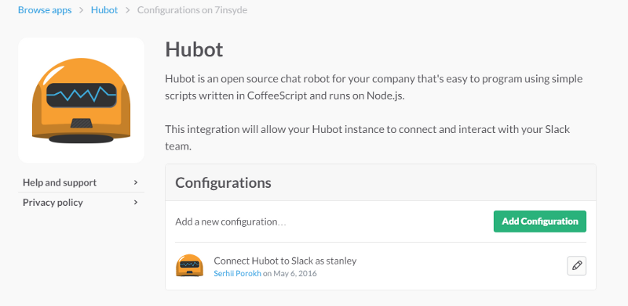Click the breadcrumb arrow after Hubot

pyautogui.click(x=128, y=10)
